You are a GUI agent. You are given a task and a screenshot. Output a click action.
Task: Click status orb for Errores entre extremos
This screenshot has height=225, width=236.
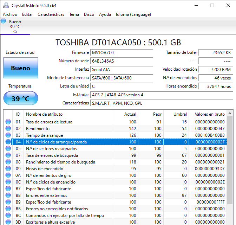click(8, 195)
